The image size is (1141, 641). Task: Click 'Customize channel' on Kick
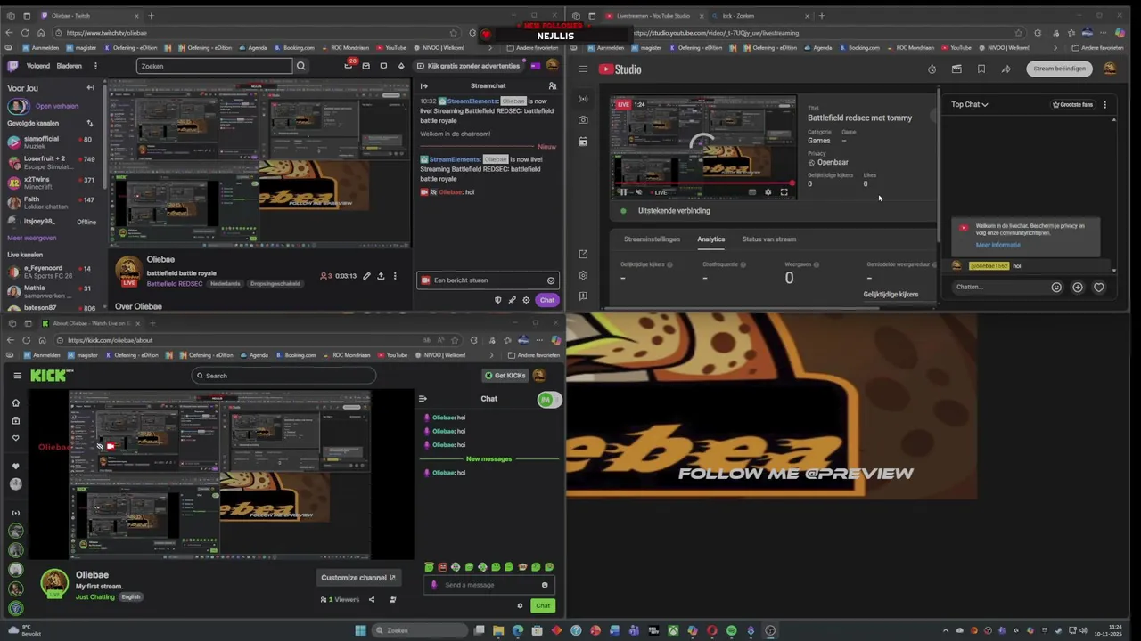(x=357, y=578)
